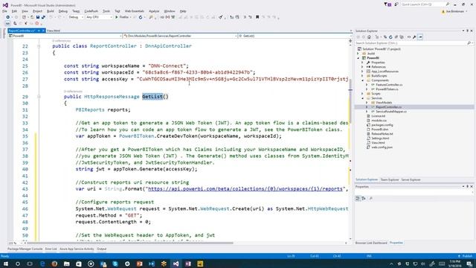
Task: Click the Alphabetical sort icon in Properties panel
Action: pyautogui.click(x=364, y=199)
